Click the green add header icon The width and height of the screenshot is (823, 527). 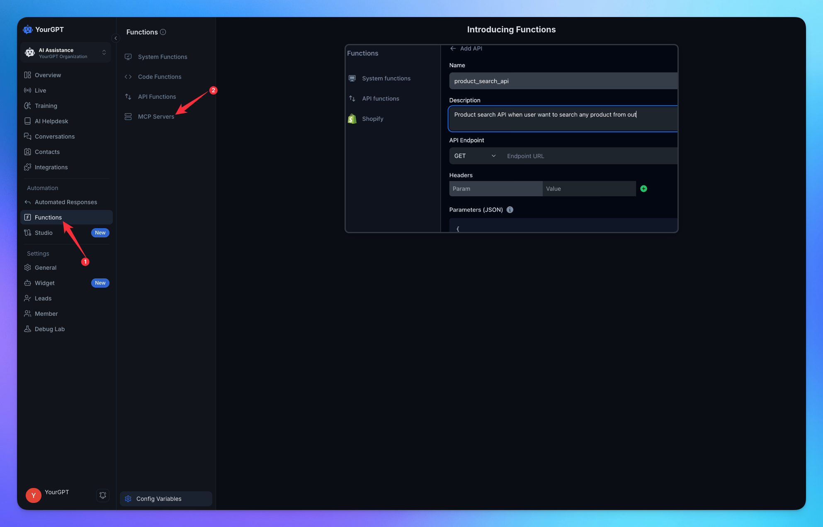coord(643,188)
